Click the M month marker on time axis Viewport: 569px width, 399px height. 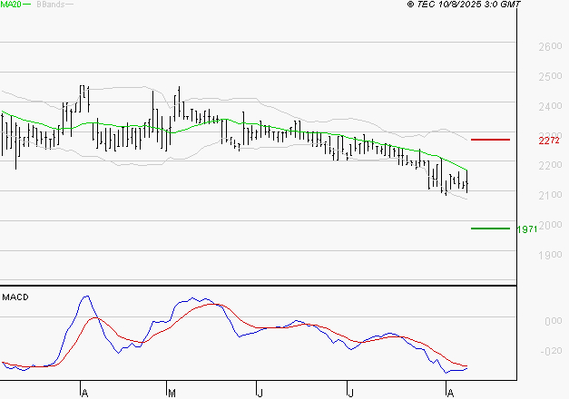coord(172,394)
